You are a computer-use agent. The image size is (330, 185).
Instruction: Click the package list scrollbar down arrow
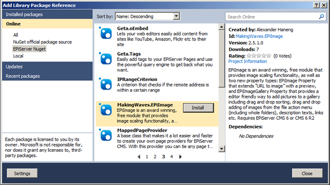coord(221,149)
